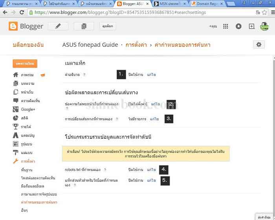
Task: Open ความคิดเห็น comments icon in sidebar
Action: (x=16, y=101)
